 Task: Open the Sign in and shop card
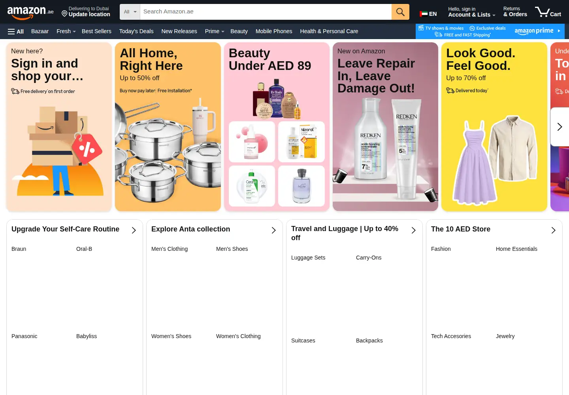point(59,127)
